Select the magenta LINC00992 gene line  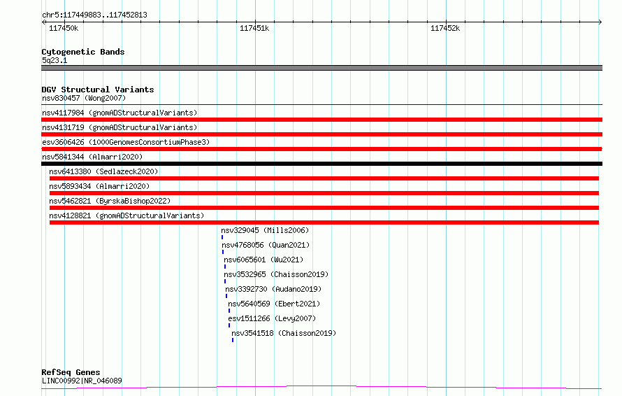point(321,388)
